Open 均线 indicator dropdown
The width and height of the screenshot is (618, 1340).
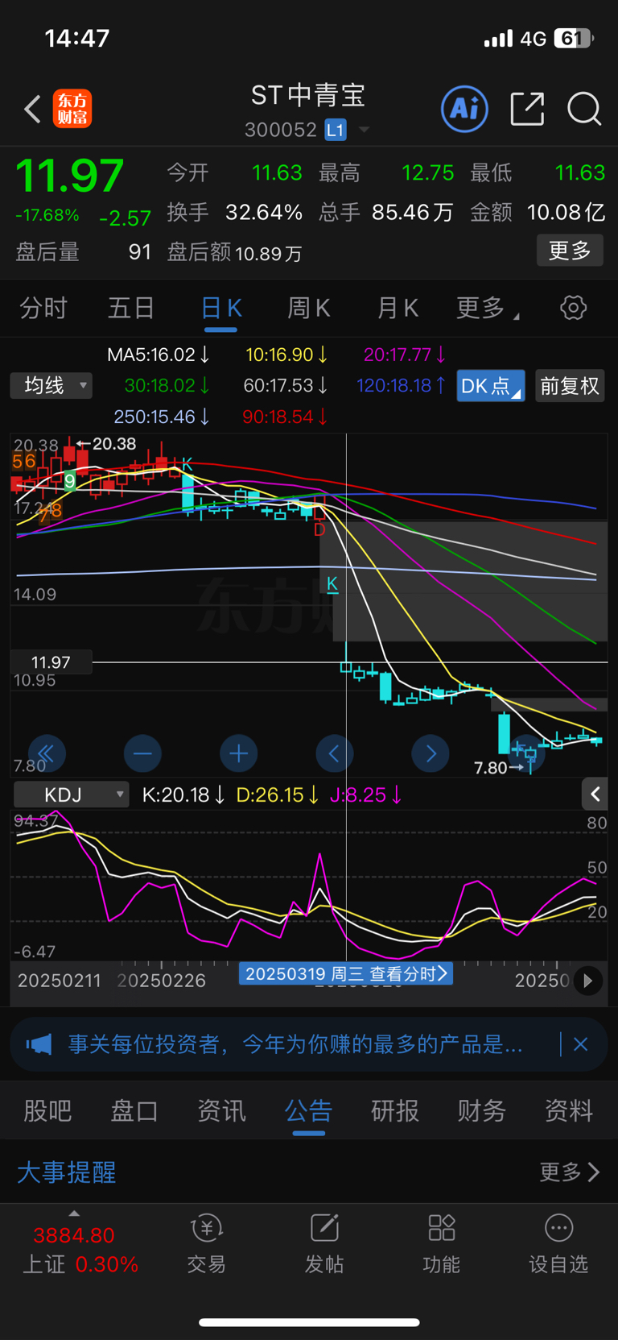click(51, 386)
